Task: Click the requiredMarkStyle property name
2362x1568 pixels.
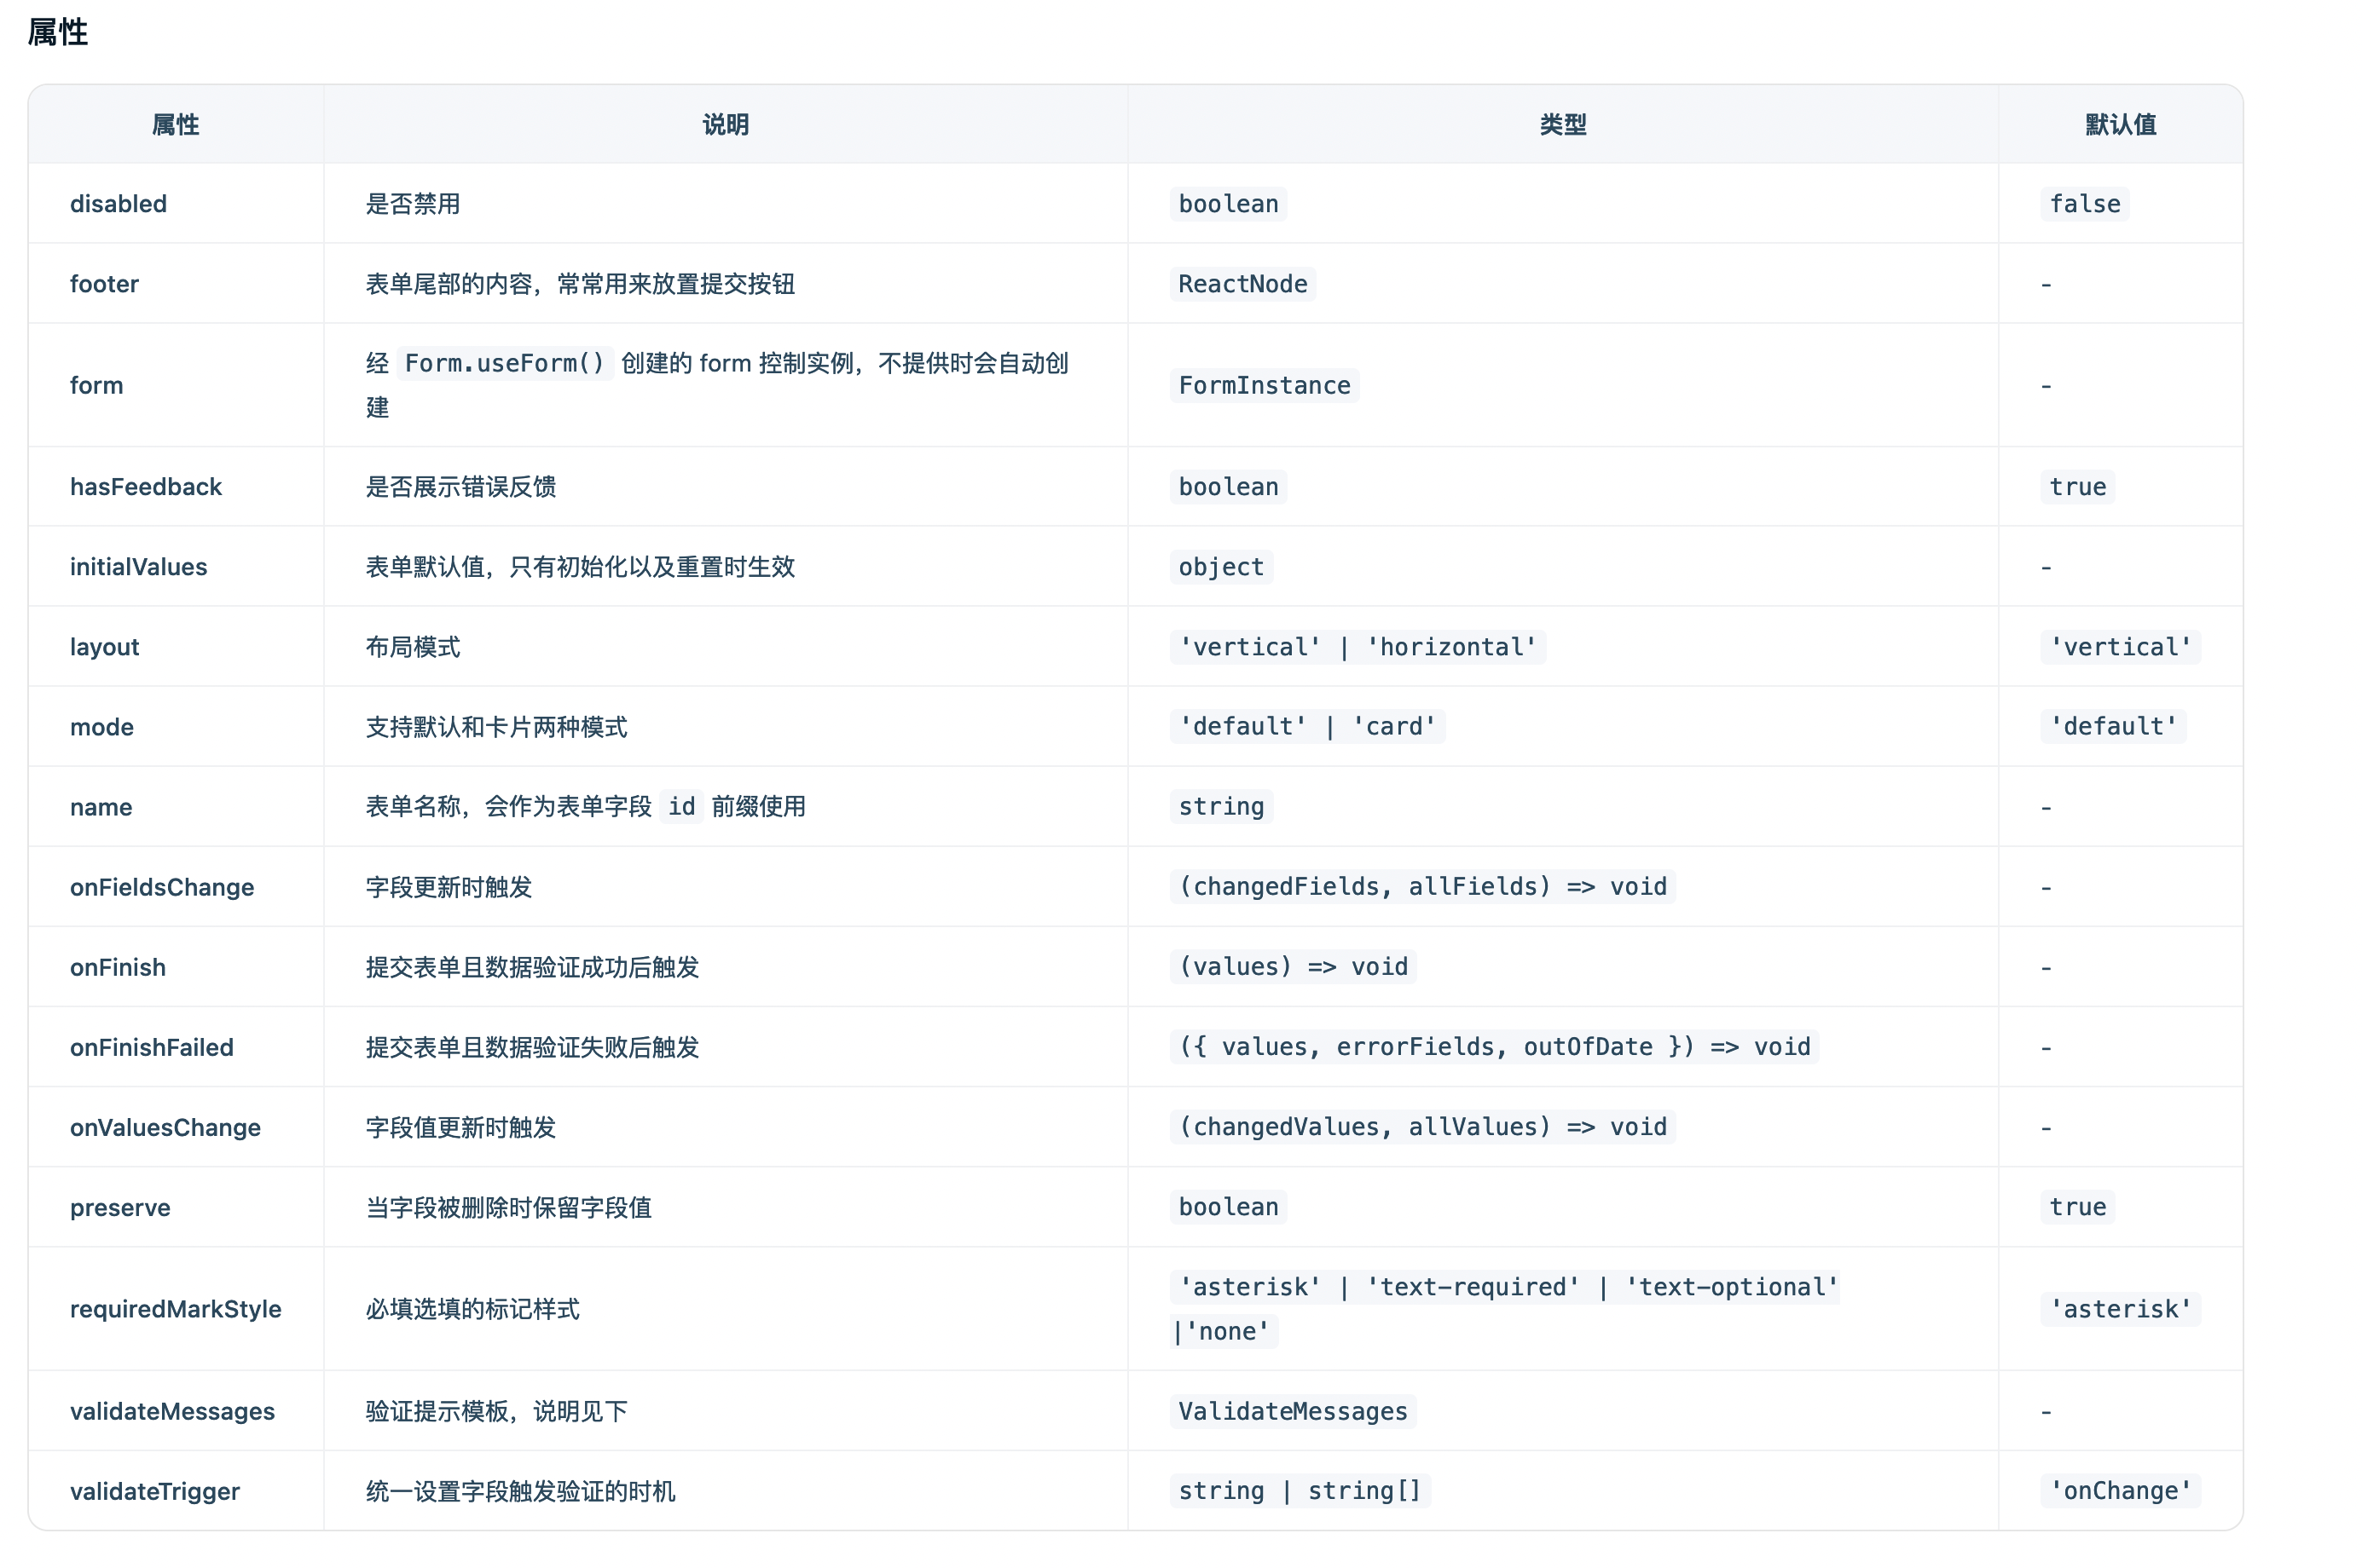Action: coord(175,1309)
